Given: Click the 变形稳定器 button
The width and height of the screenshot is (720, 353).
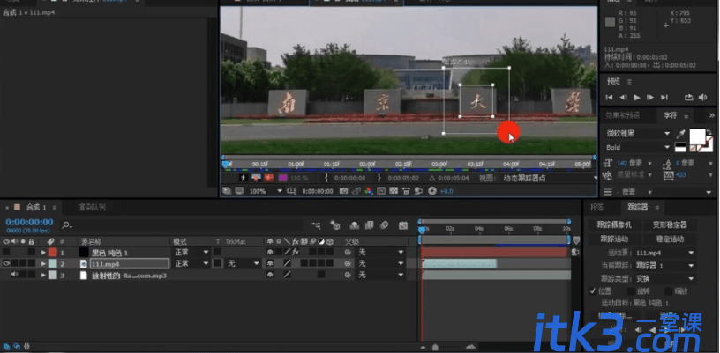Looking at the screenshot, I should [x=670, y=224].
